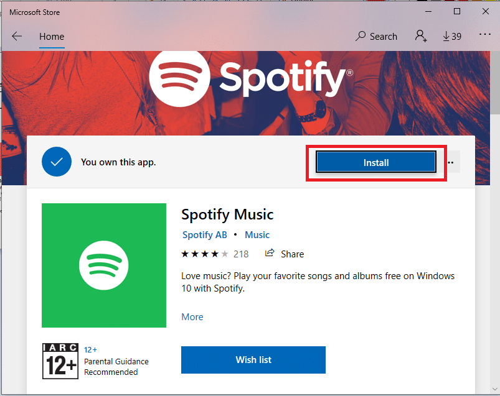The height and width of the screenshot is (396, 500).
Task: Expand description with More link
Action: 192,316
